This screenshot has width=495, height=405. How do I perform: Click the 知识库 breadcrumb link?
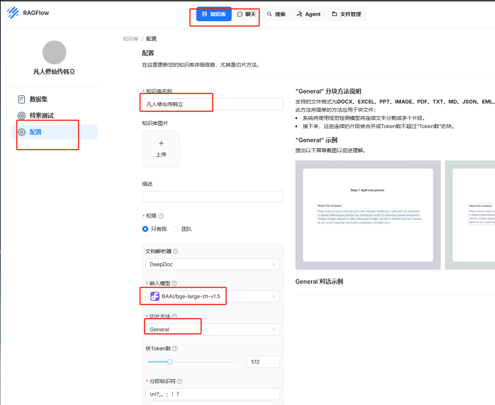coord(130,39)
